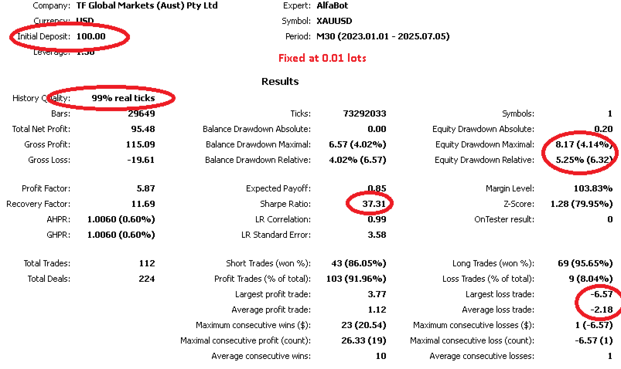The width and height of the screenshot is (621, 369).
Task: Click the Results section heading
Action: 280,81
